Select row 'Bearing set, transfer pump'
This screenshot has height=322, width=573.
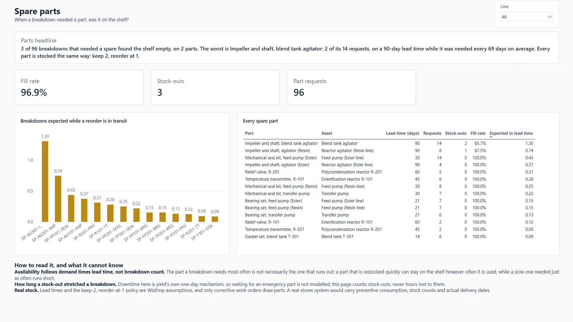coord(389,215)
